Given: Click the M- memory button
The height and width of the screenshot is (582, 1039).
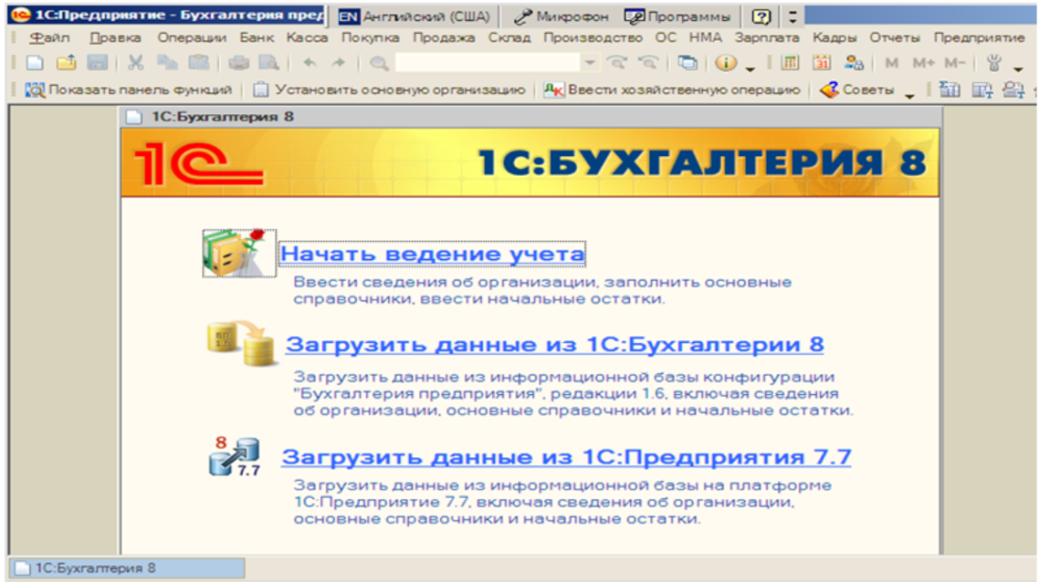Looking at the screenshot, I should [954, 63].
